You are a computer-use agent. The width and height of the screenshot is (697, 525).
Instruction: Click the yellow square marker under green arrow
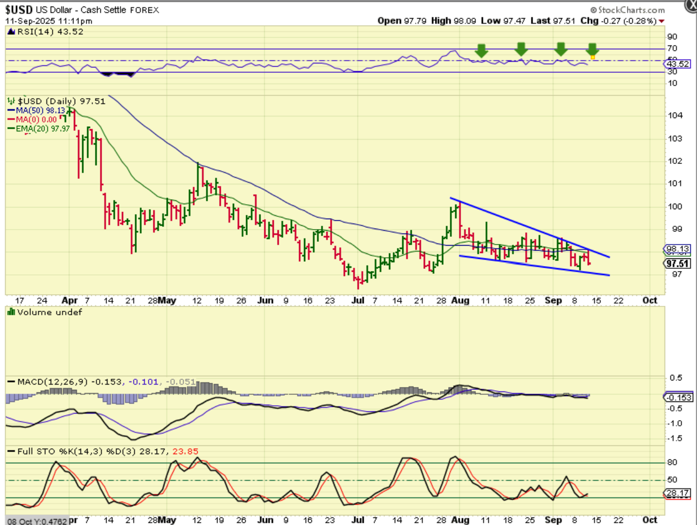click(593, 57)
